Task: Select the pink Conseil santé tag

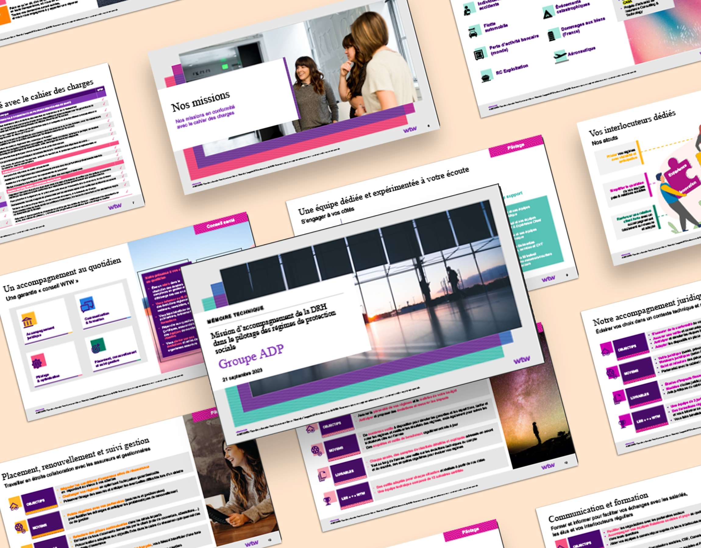Action: (220, 223)
